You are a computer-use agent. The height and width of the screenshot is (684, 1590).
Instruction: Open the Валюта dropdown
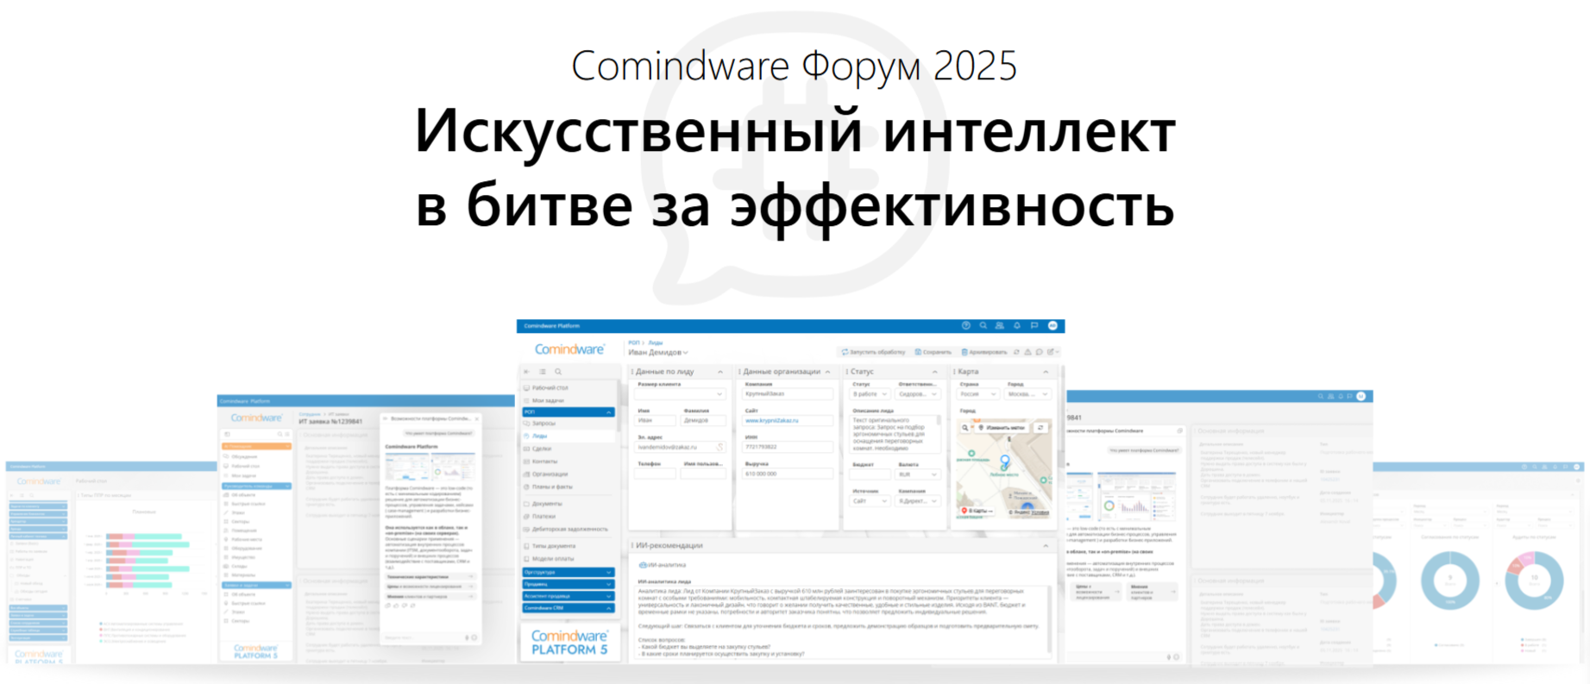[x=918, y=474]
